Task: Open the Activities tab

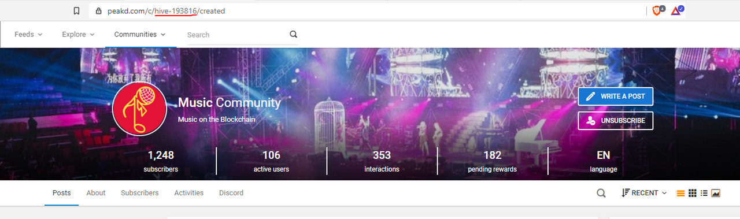Action: point(189,193)
